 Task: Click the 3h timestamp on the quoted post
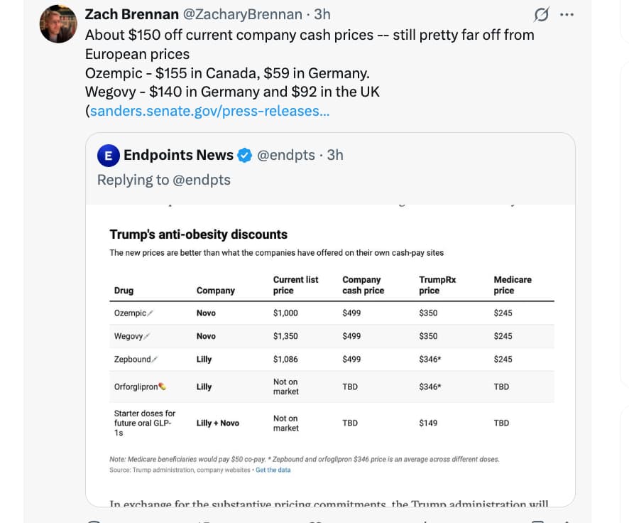pyautogui.click(x=335, y=155)
